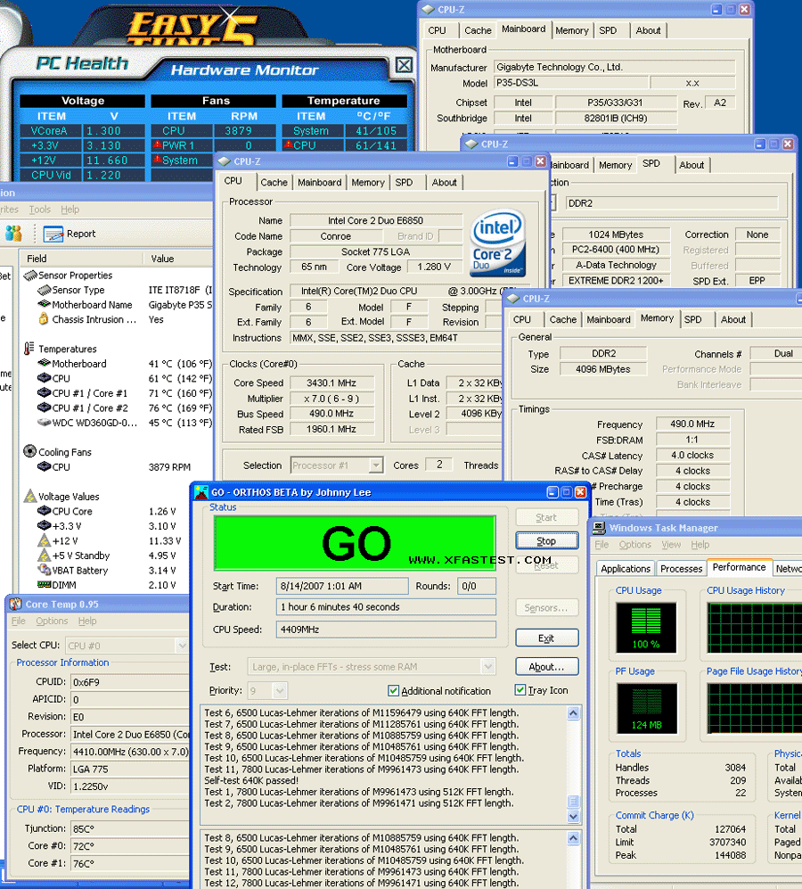The width and height of the screenshot is (802, 889).
Task: Open the Test type dropdown in ORTHOS
Action: (488, 667)
